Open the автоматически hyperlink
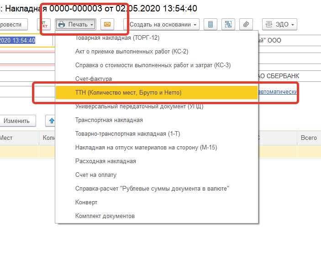 (277, 92)
